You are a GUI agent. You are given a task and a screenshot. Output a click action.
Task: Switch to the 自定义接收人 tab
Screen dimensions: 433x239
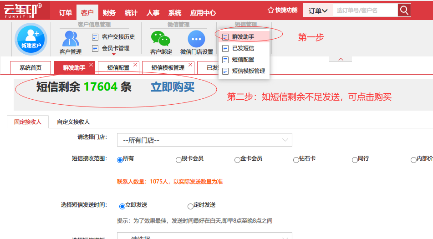coord(73,122)
